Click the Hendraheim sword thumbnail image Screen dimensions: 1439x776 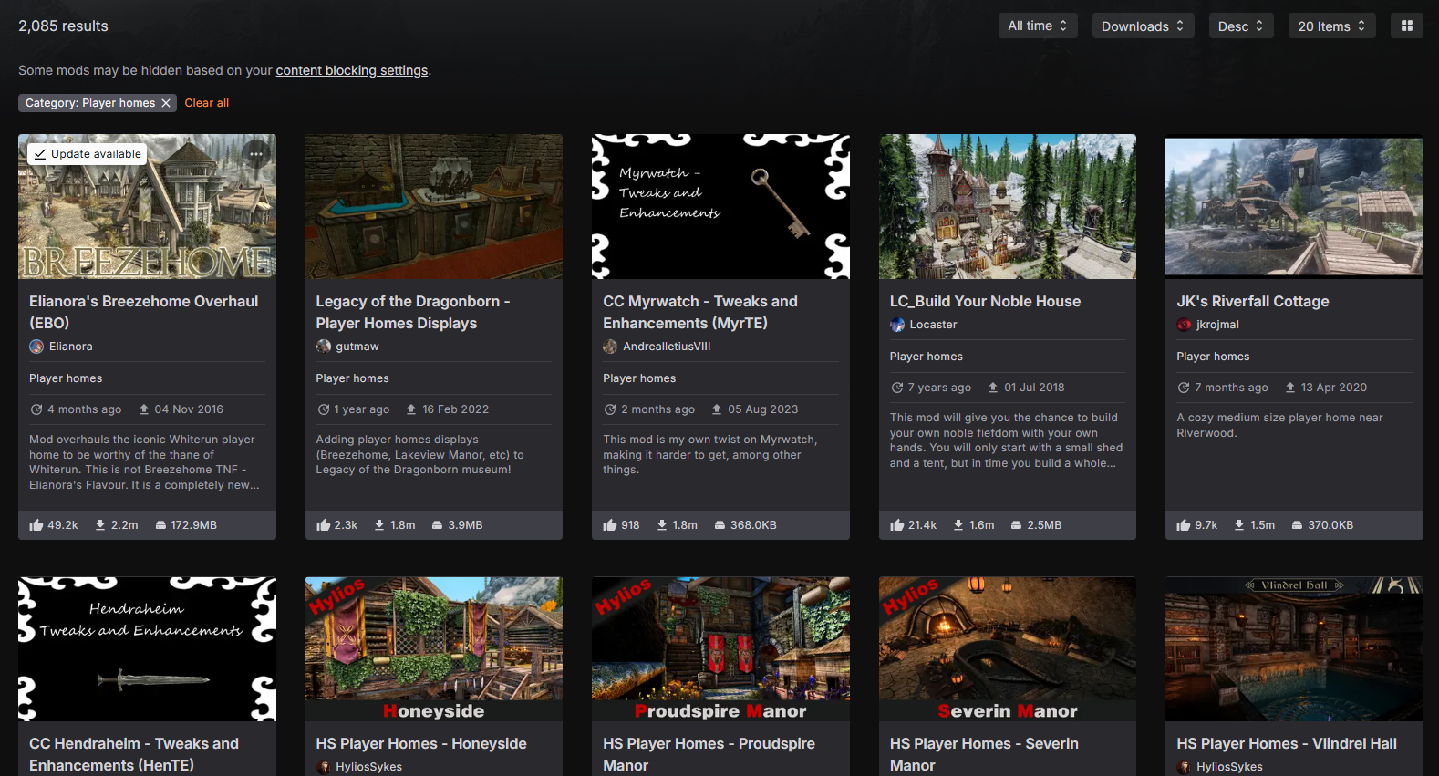[x=147, y=649]
